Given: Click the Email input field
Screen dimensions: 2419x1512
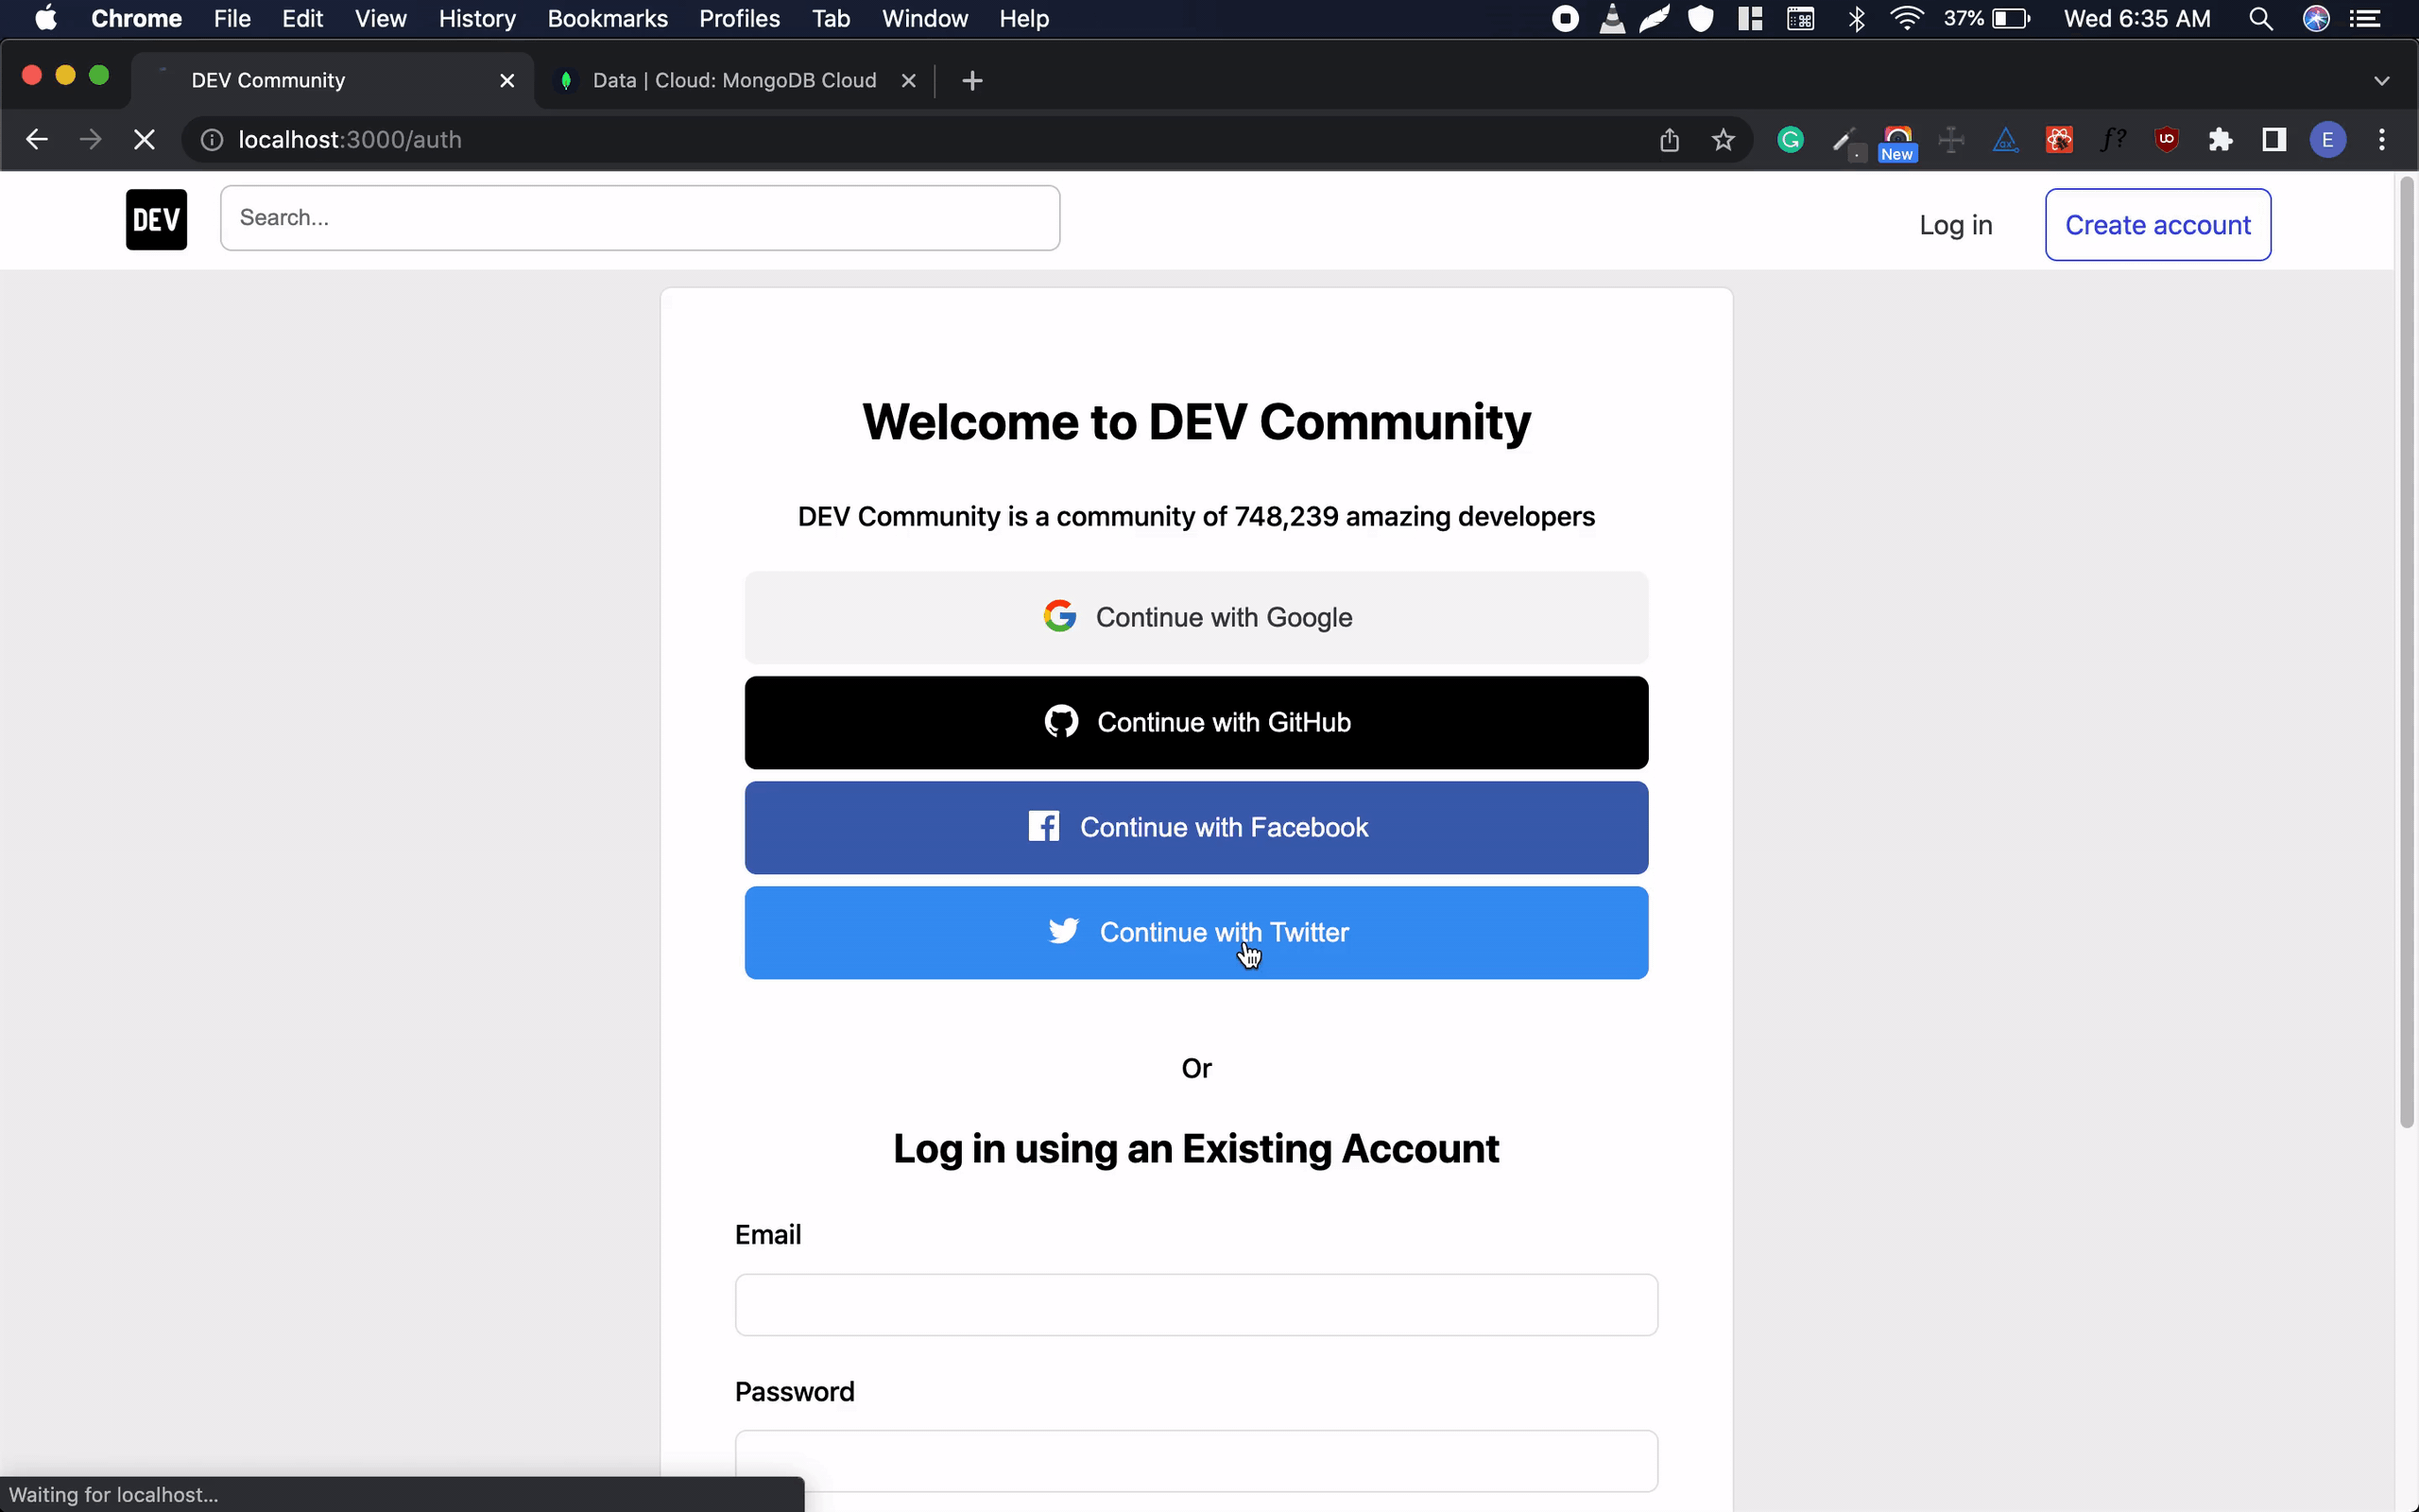Looking at the screenshot, I should [1195, 1304].
